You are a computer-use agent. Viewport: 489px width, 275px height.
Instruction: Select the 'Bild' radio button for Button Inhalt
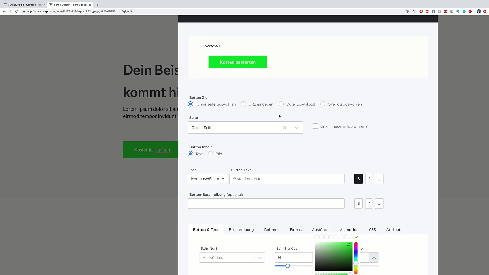[x=210, y=154]
